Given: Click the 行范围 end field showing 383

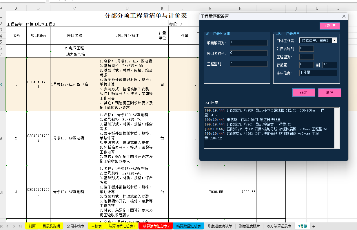Looking at the screenshot, I should tap(329, 65).
